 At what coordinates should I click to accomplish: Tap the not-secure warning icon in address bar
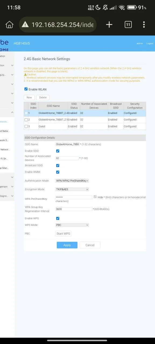[25, 25]
